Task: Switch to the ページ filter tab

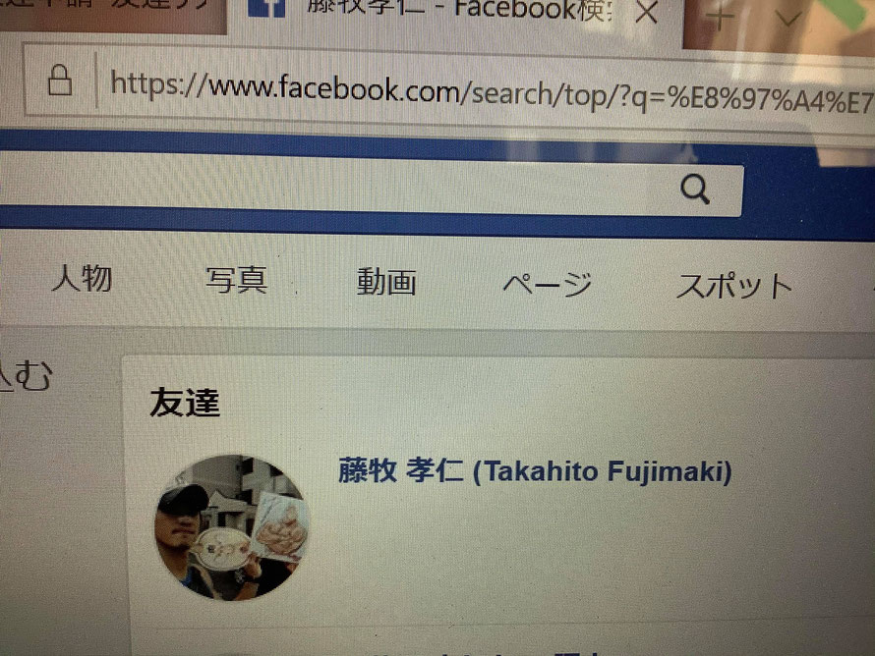Action: pyautogui.click(x=547, y=284)
